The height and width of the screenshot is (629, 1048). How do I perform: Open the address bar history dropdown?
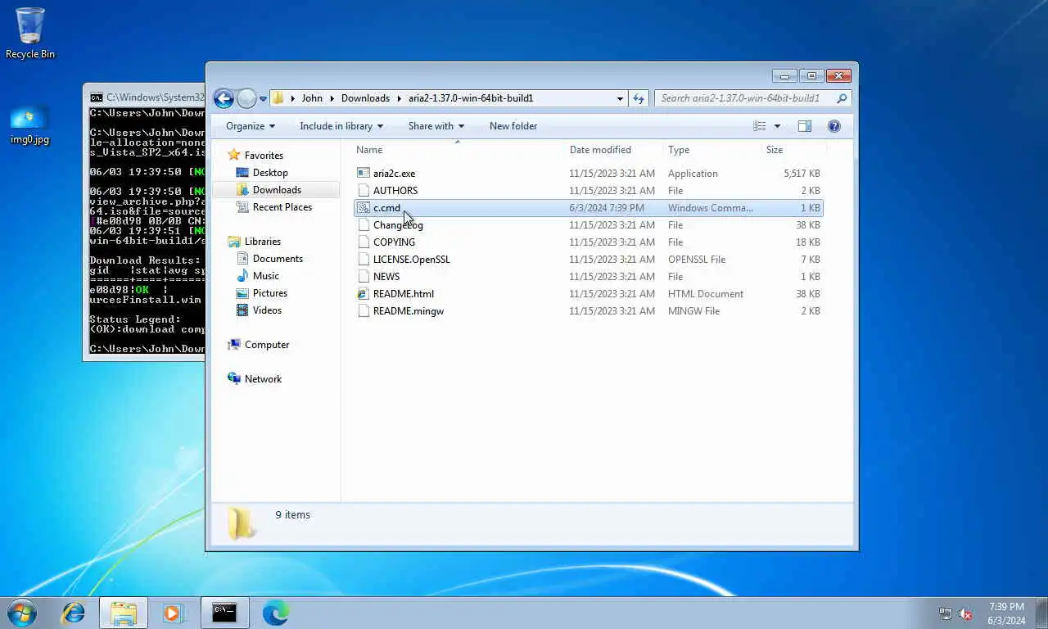[x=620, y=98]
